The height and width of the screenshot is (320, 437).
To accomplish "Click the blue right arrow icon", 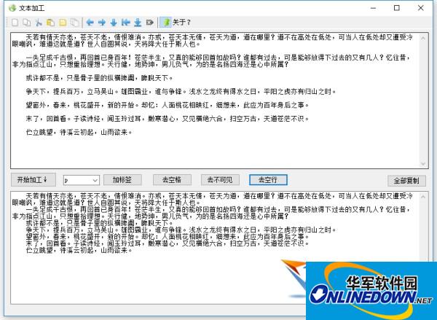I will point(102,23).
